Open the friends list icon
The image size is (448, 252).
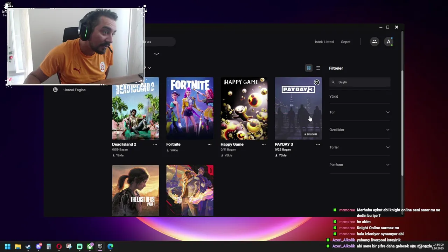click(374, 42)
